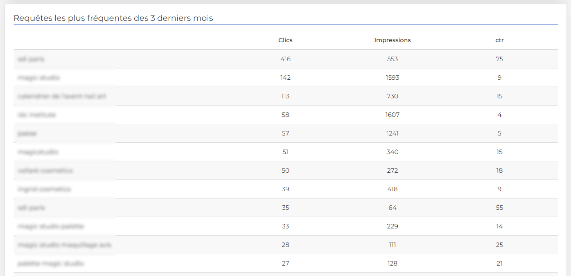Click the Impressions column header

click(392, 40)
